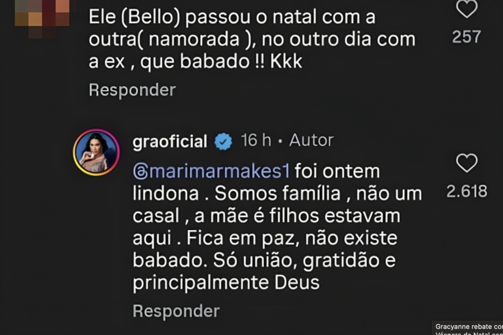Click the phrase Somos família in the reply
The image size is (503, 335).
coord(277,194)
